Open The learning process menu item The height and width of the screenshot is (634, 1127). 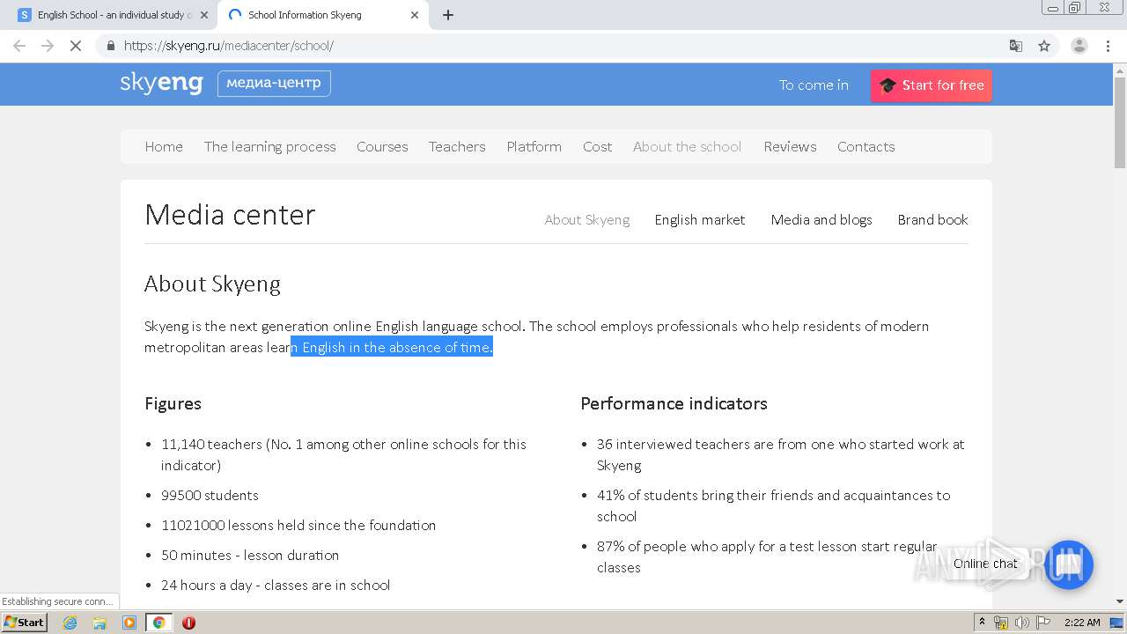(x=270, y=147)
